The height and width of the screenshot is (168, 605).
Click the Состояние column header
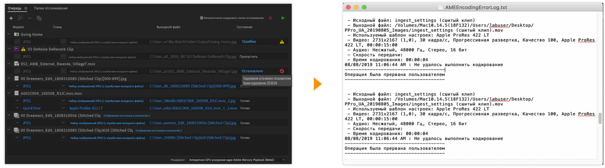pyautogui.click(x=244, y=27)
